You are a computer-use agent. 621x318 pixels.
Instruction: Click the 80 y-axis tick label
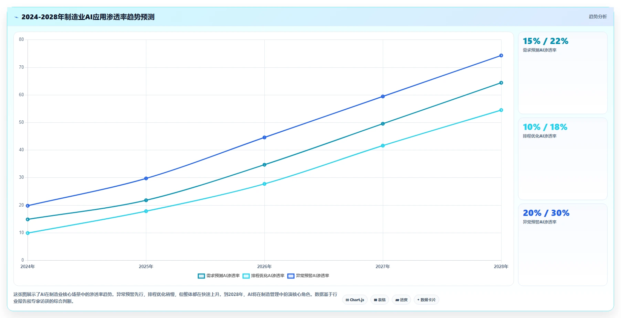click(21, 40)
